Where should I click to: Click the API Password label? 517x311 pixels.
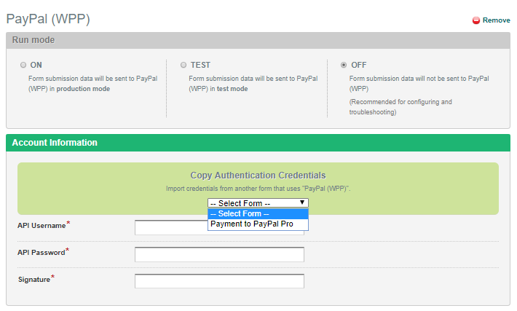[x=41, y=253]
